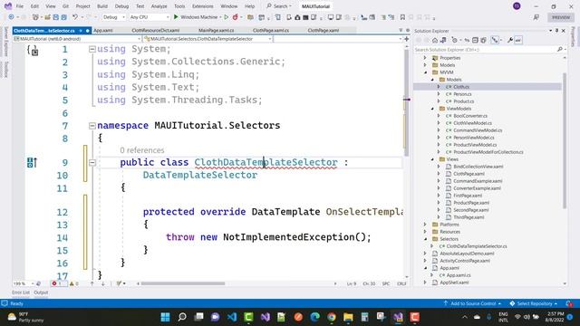Collapse the using directives block at line 1
Viewport: 580px width, 326px height.
[92, 49]
